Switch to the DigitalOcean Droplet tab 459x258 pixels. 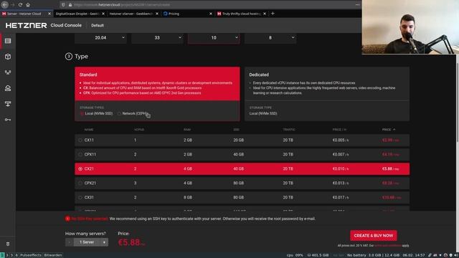coord(77,14)
